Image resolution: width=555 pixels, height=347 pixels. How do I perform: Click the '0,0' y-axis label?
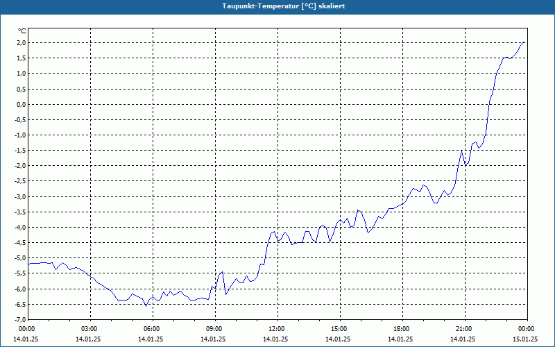[22, 105]
